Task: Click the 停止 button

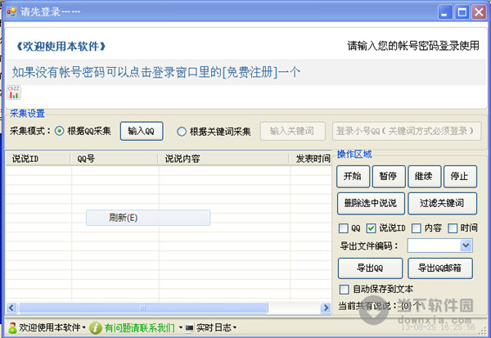Action: click(460, 176)
